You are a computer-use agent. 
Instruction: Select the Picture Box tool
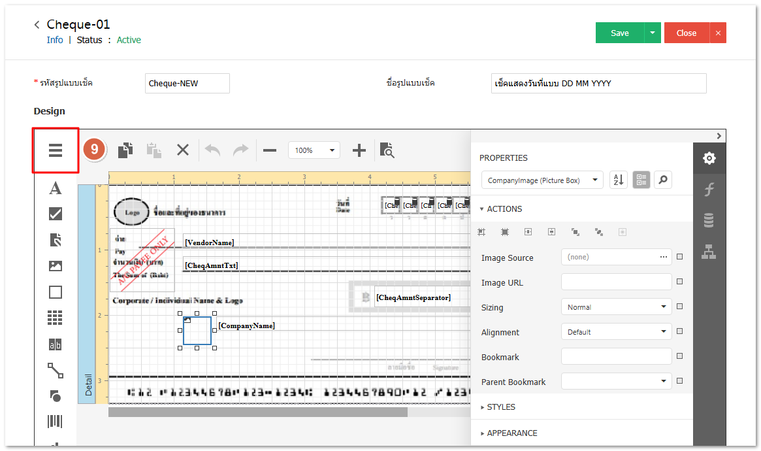coord(56,266)
